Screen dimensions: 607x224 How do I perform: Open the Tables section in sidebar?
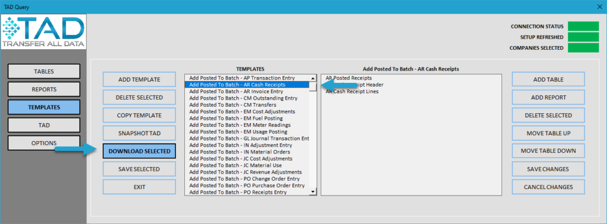[44, 72]
